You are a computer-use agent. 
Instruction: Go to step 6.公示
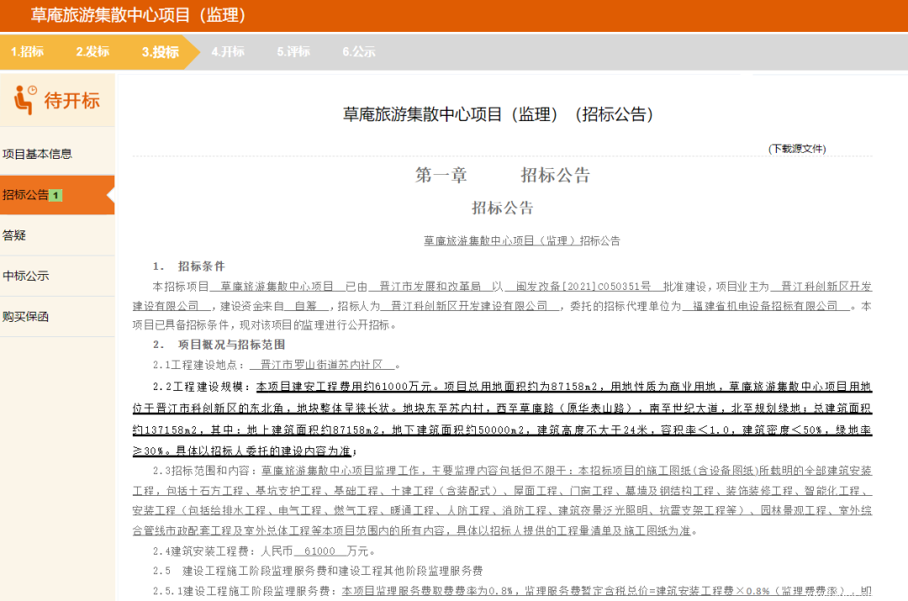[x=359, y=51]
